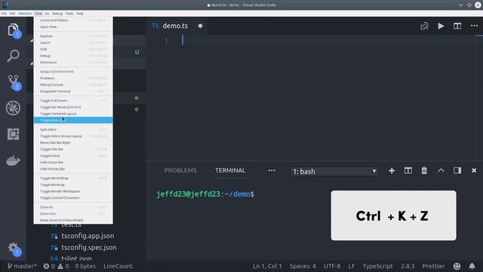
Task: Choose Integrated Terminal in View menu
Action: (73, 91)
